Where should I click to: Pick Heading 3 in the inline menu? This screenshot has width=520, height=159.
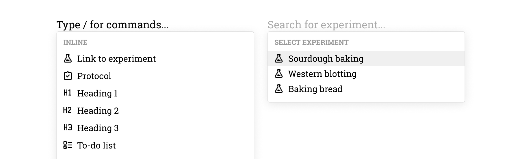[98, 128]
